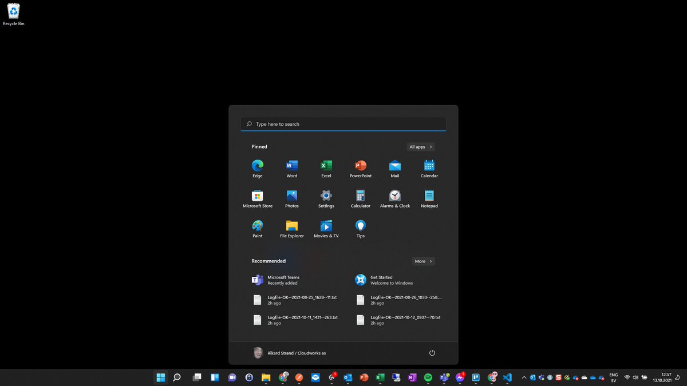
Task: Launch Movies & TV
Action: (326, 227)
